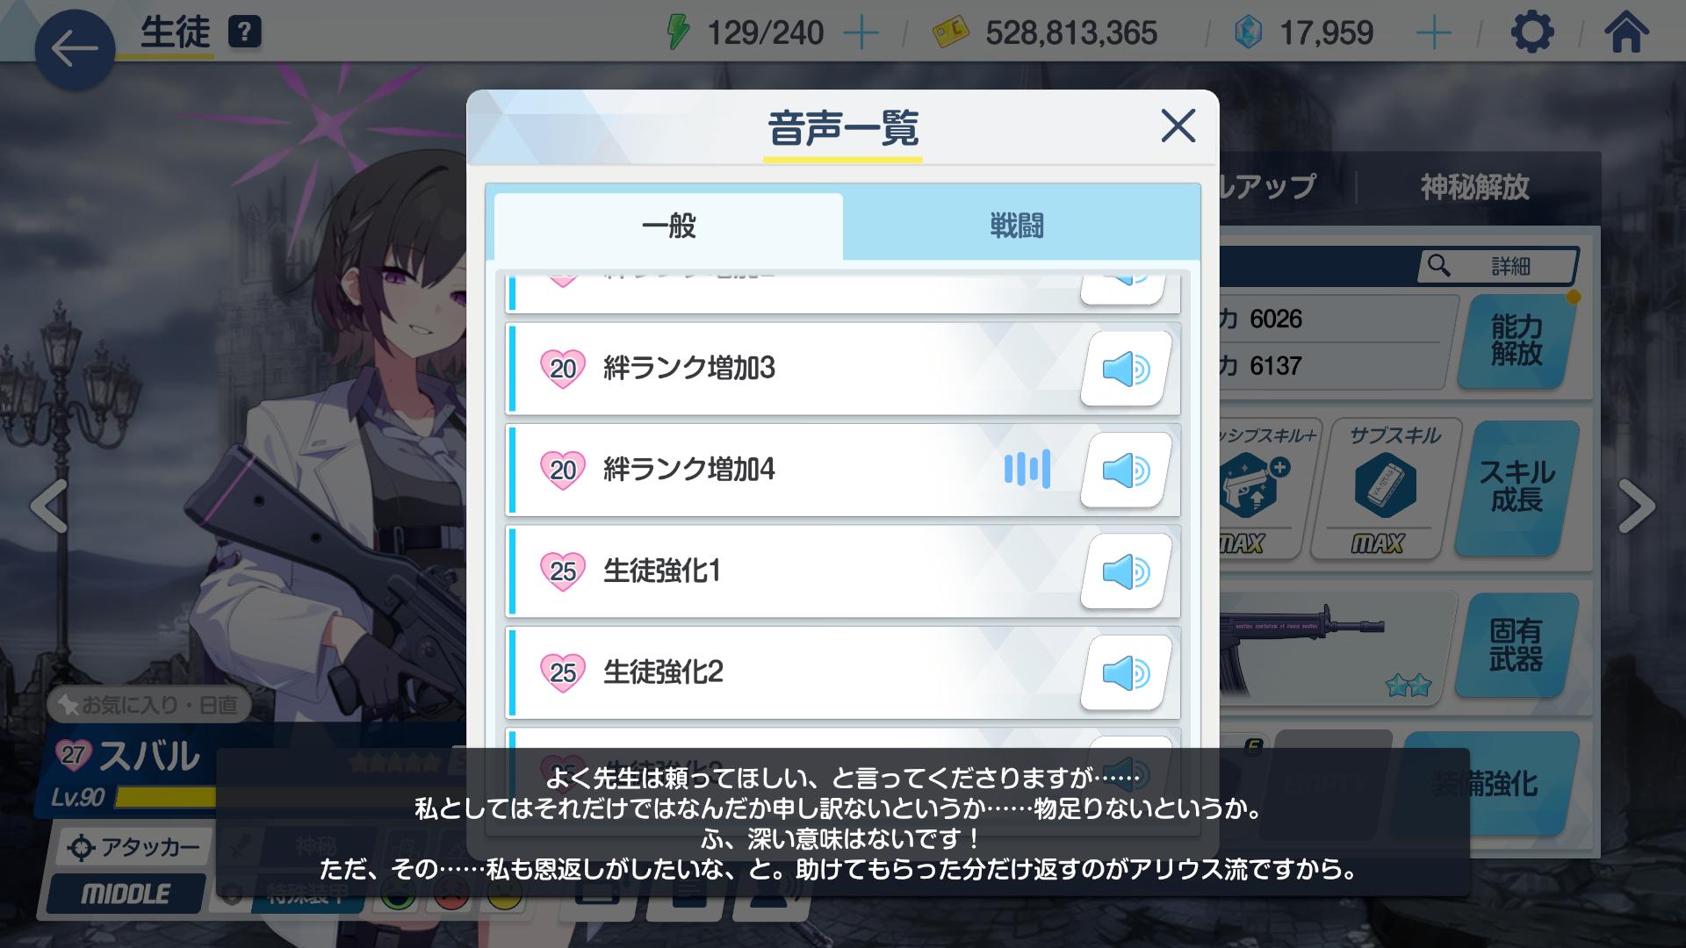Open the settings gear icon

coord(1532,33)
